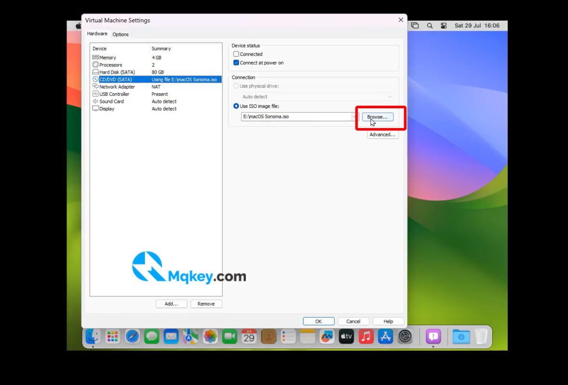Click the ISO image path field
This screenshot has height=385, width=568.
pos(296,116)
